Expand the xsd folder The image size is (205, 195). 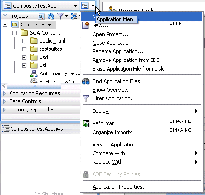[x=24, y=57]
